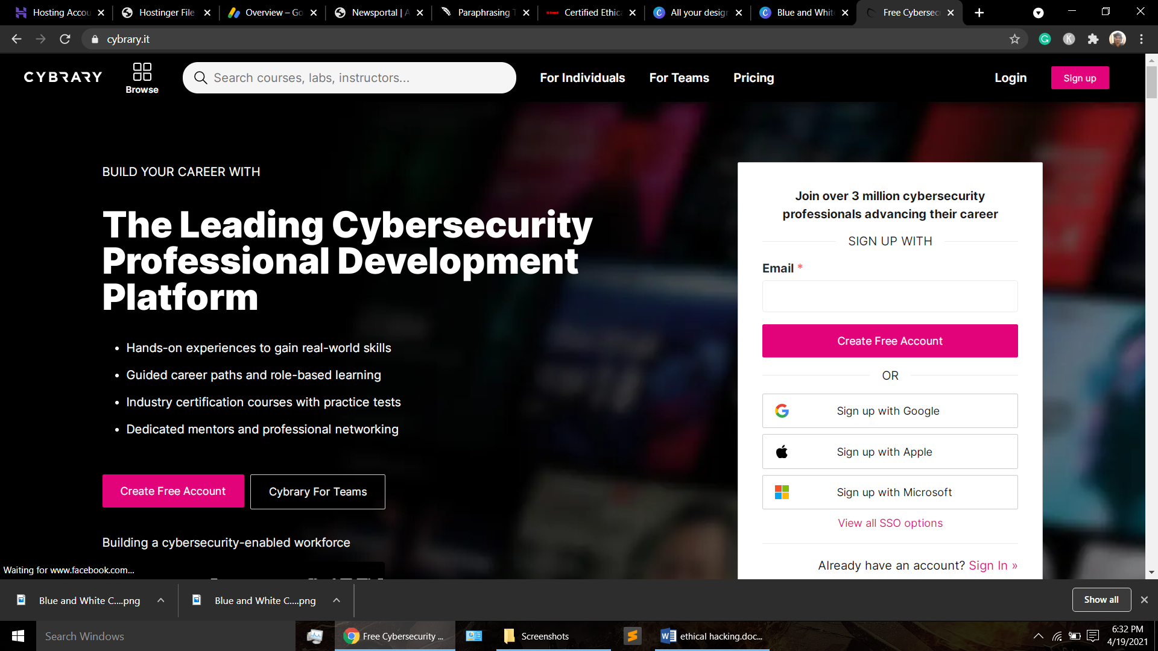This screenshot has height=651, width=1158.
Task: Click Sign up with Google option
Action: click(x=890, y=410)
